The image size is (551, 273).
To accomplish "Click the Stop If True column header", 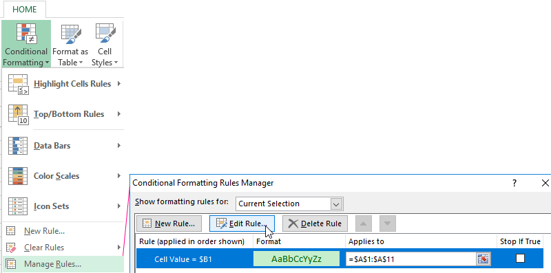I will 520,241.
